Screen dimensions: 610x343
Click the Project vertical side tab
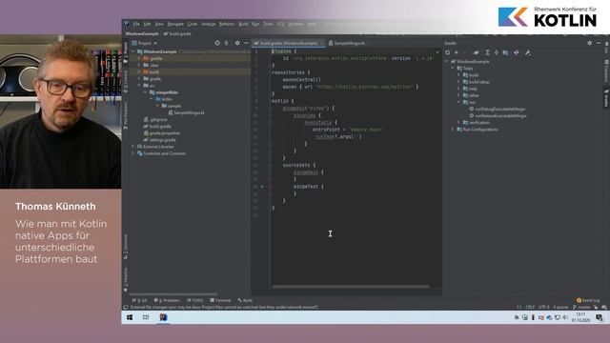pyautogui.click(x=125, y=53)
